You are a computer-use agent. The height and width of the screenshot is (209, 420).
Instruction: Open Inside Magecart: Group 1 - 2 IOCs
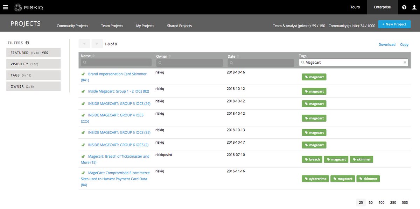(x=119, y=92)
